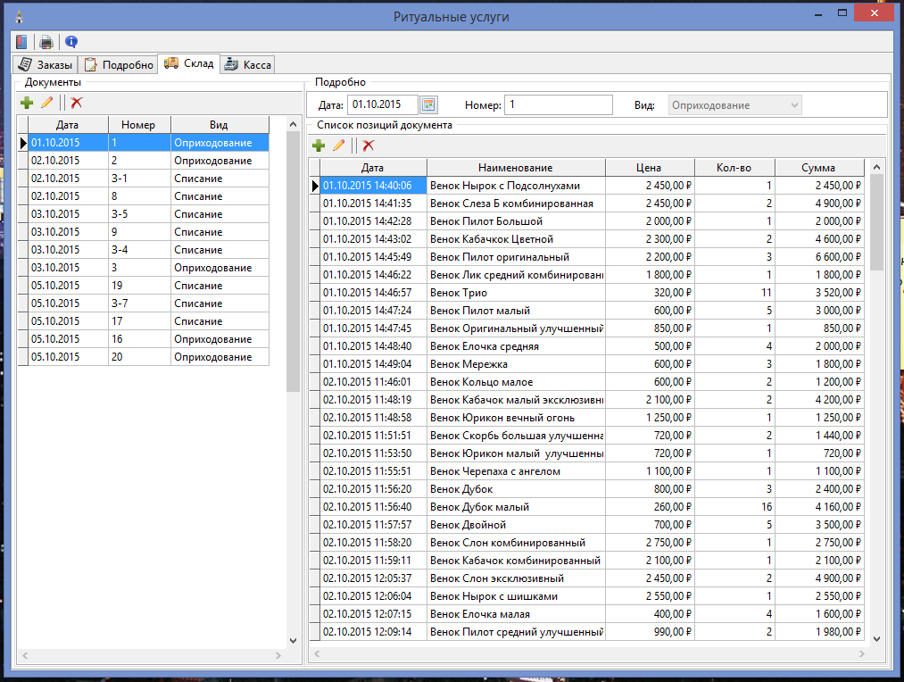Select document number 3-7

click(x=144, y=304)
